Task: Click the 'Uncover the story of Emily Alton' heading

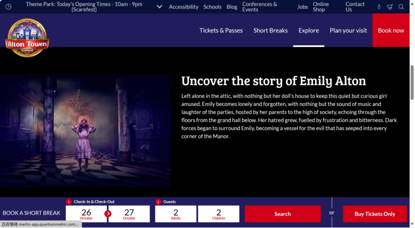Action: 273,81
